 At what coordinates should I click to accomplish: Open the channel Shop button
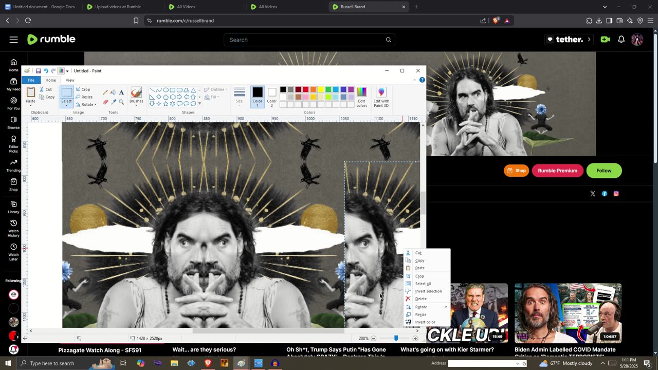coord(517,171)
